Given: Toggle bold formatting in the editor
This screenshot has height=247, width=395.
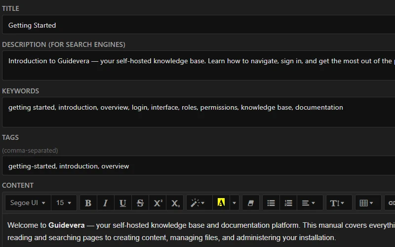Looking at the screenshot, I should pyautogui.click(x=88, y=203).
